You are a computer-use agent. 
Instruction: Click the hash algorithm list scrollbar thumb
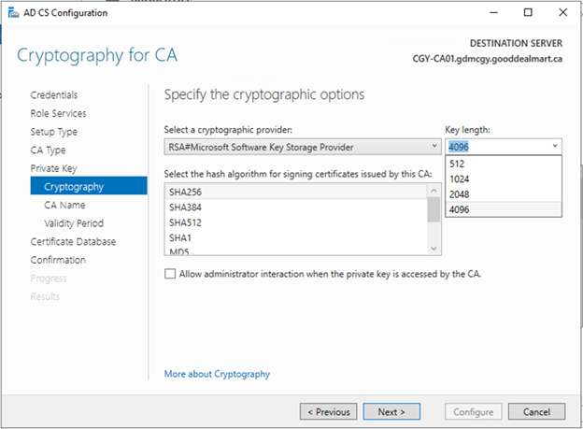click(x=434, y=209)
